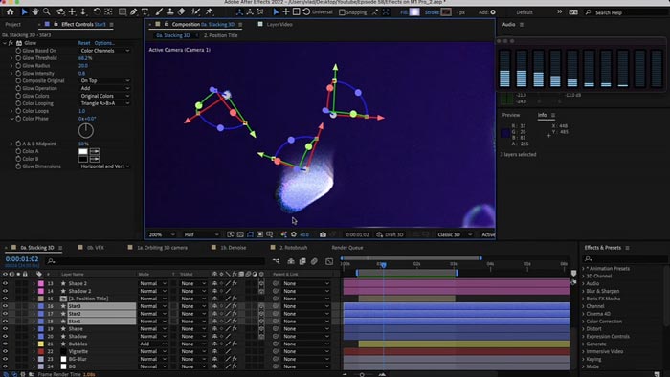The image size is (670, 377).
Task: Toggle Glow Threshold stopwatch
Action: [x=18, y=58]
